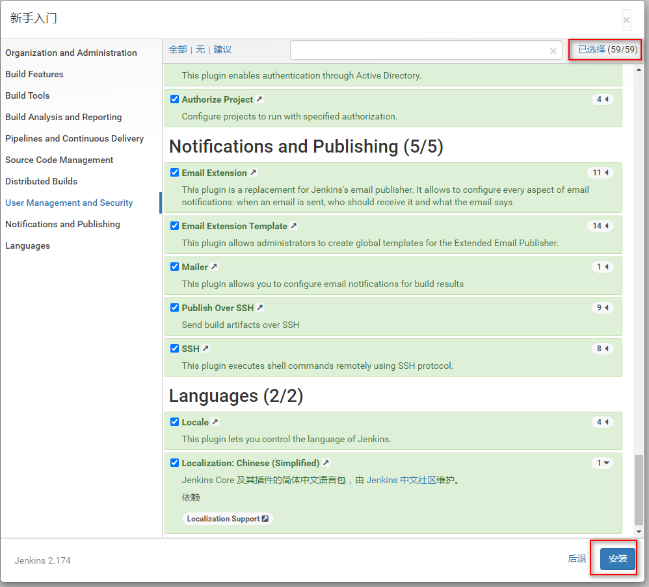Image resolution: width=649 pixels, height=587 pixels.
Task: Go to Source Code Management category
Action: pyautogui.click(x=59, y=160)
